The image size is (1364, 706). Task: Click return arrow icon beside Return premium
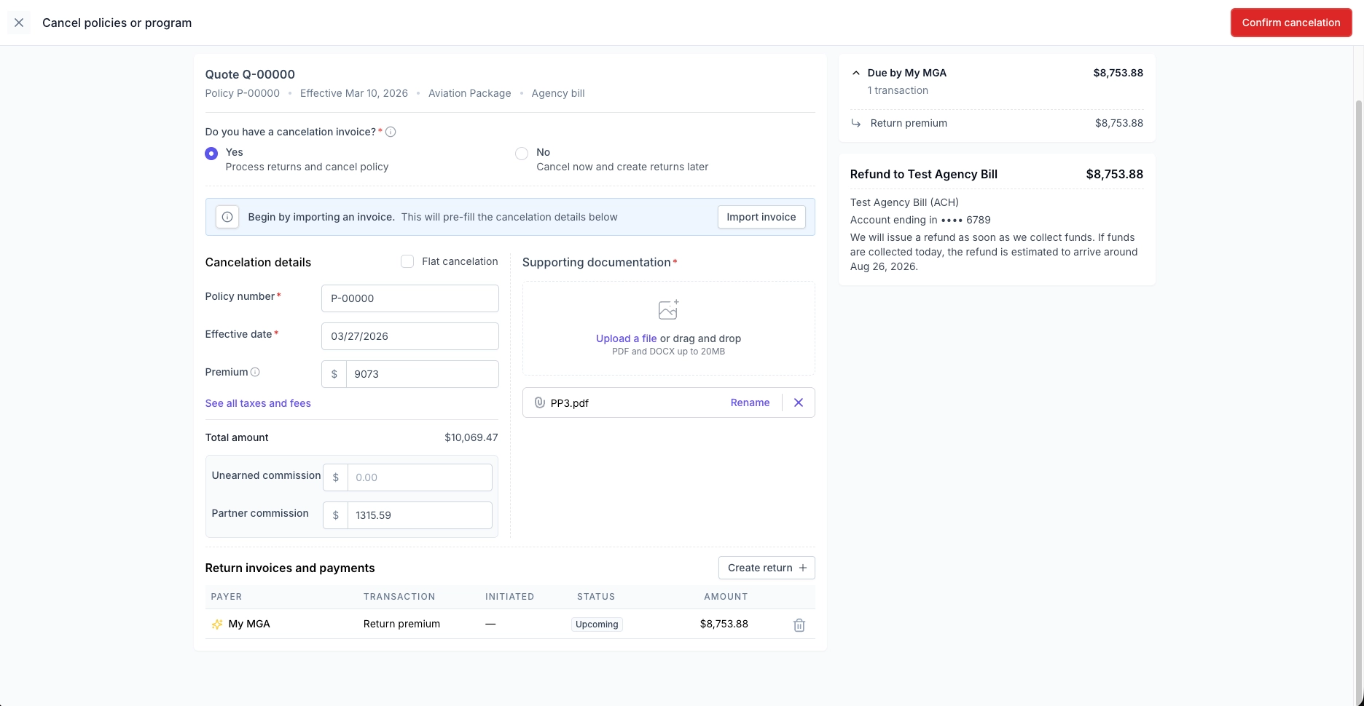[x=856, y=123]
